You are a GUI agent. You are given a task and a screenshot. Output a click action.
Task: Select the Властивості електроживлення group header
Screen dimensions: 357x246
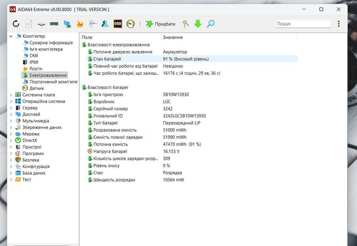116,45
